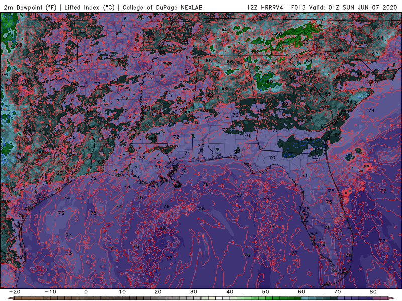The image size is (402, 301).
Task: Click the 10 label on the color scale
Action: 122,292
